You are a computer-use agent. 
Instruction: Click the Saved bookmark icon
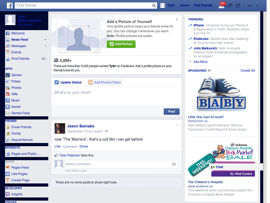tap(8, 107)
